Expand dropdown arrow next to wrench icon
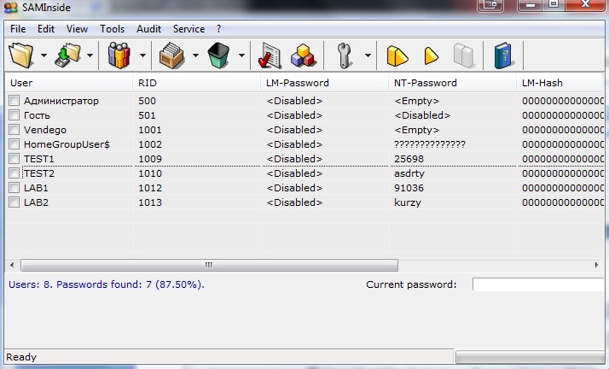Screen dimensions: 609x369 pos(368,56)
